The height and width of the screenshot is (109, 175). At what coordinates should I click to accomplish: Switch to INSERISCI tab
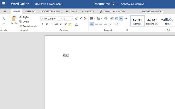click(30, 11)
